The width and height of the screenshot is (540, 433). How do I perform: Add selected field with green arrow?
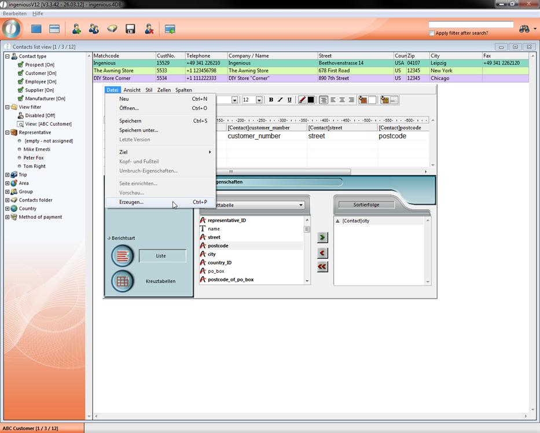(x=322, y=237)
